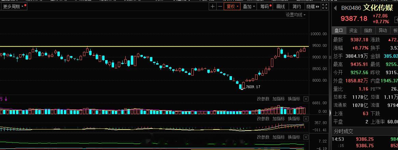Click the 8000.00 price axis label

coord(319,80)
